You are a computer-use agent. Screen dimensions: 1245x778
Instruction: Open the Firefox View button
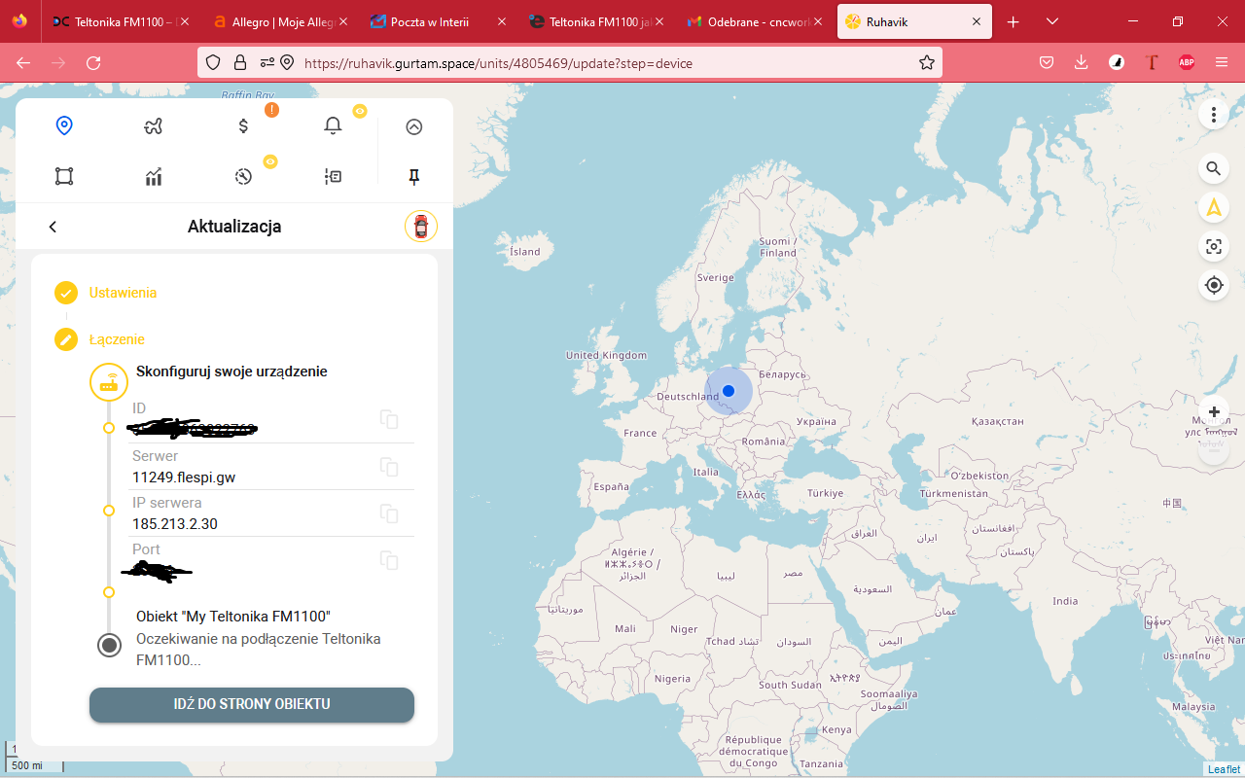[x=19, y=21]
